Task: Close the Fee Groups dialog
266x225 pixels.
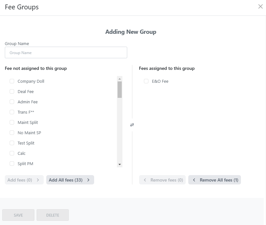Action: click(x=261, y=6)
